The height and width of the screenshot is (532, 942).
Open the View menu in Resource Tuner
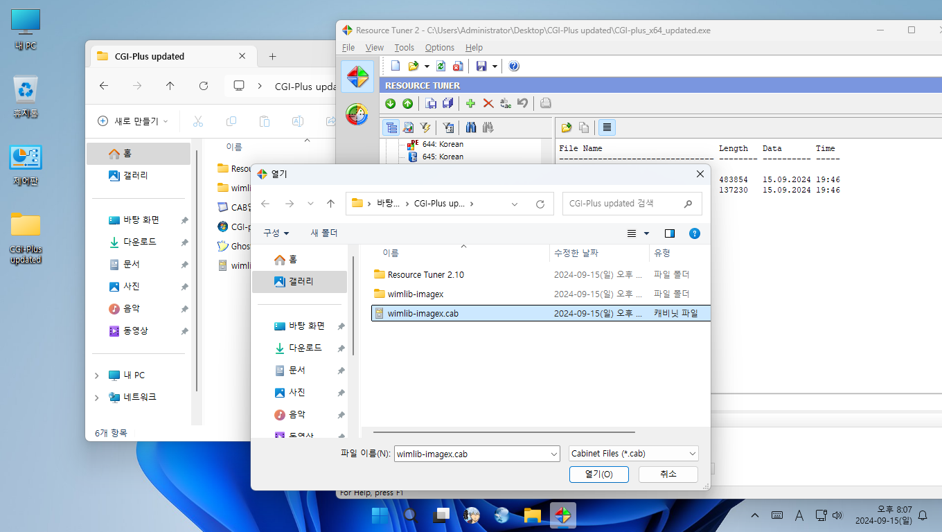[375, 48]
